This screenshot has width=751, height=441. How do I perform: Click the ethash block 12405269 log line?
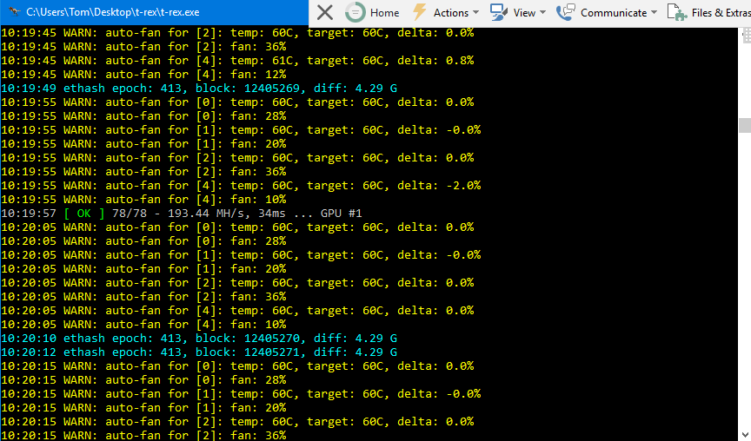199,89
